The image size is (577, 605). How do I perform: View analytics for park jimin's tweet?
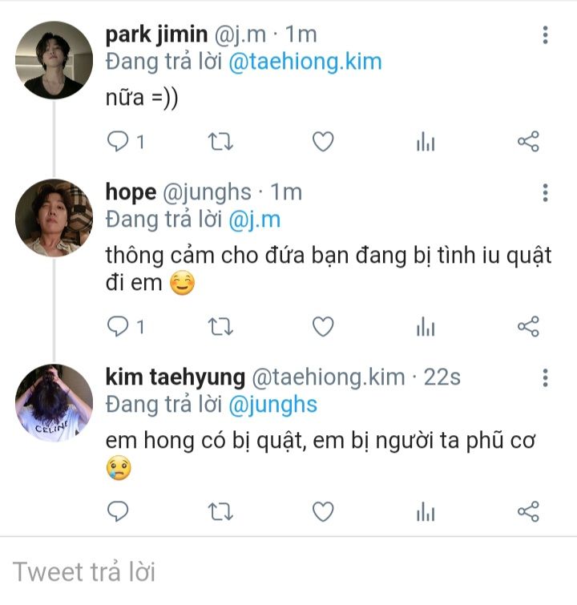click(x=426, y=143)
